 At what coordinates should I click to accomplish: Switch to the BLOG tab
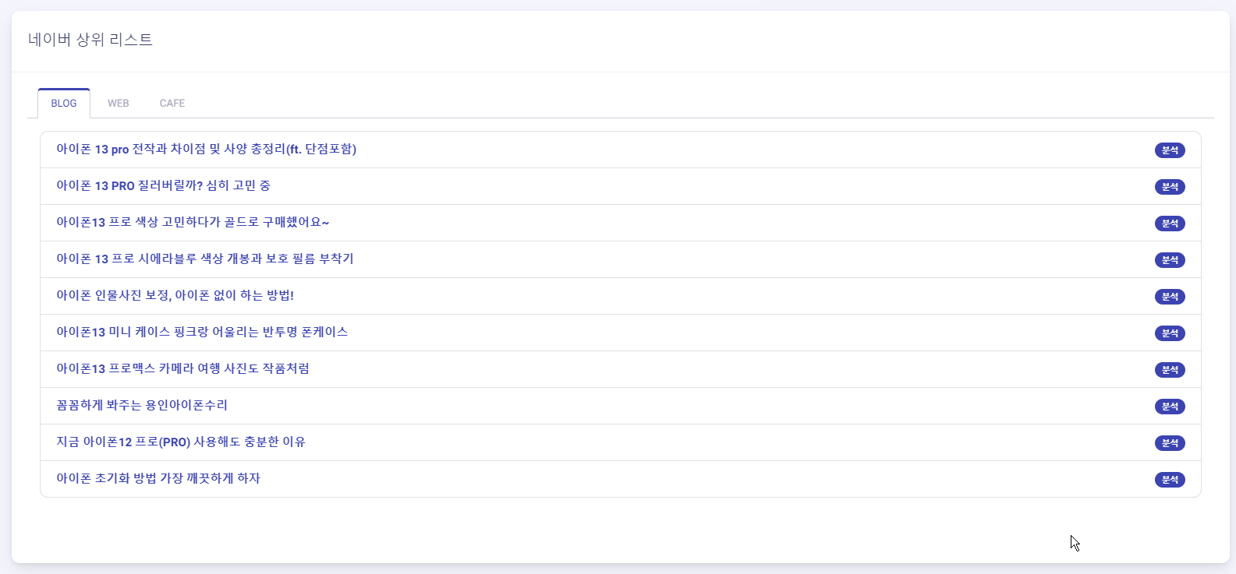tap(64, 104)
